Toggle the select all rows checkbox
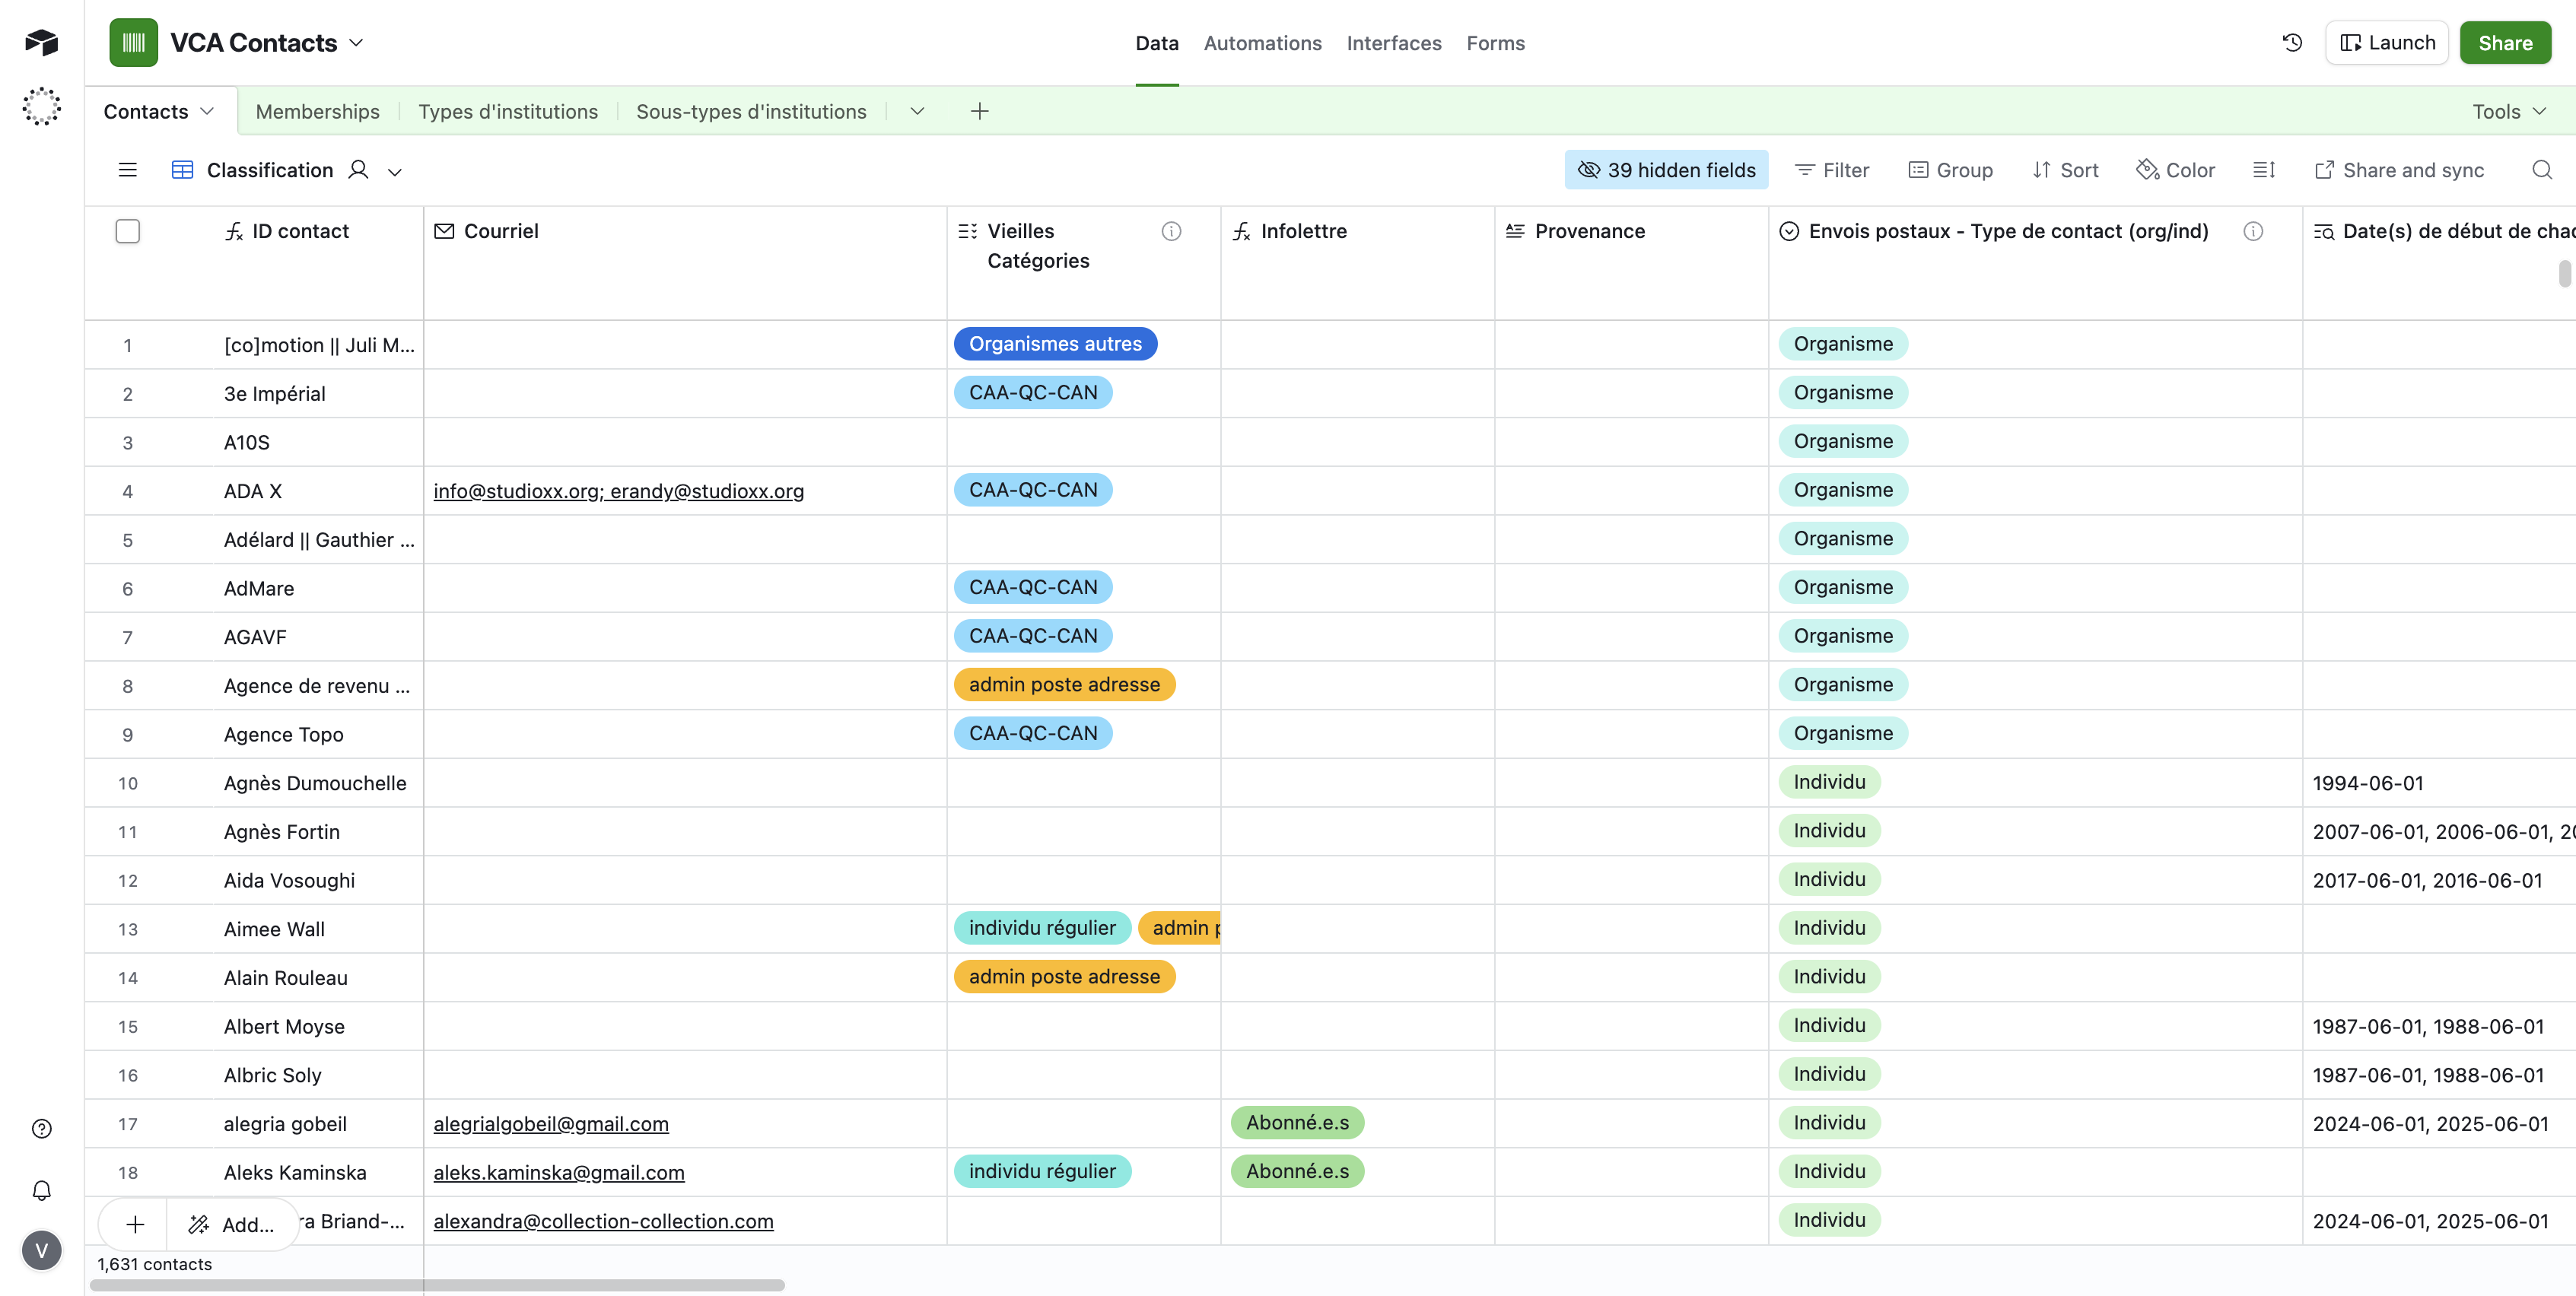The image size is (2576, 1296). 127,231
